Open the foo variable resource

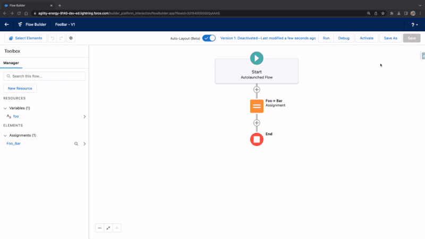pos(16,116)
